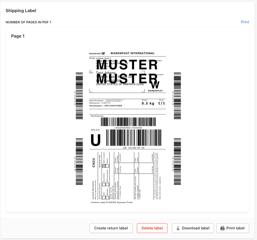Click the upper left vertical side barcode
257x240 pixels.
pos(79,96)
